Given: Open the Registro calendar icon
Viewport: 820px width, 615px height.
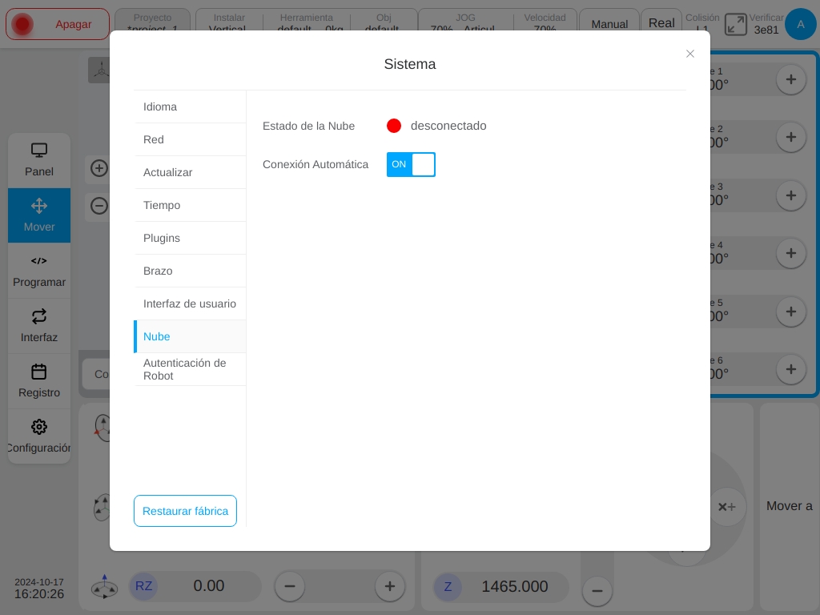Looking at the screenshot, I should [39, 382].
